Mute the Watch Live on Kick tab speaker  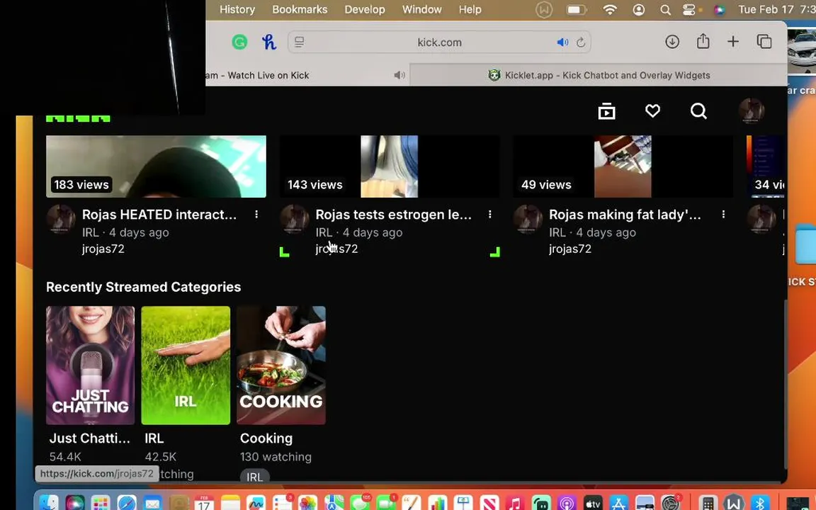click(399, 76)
